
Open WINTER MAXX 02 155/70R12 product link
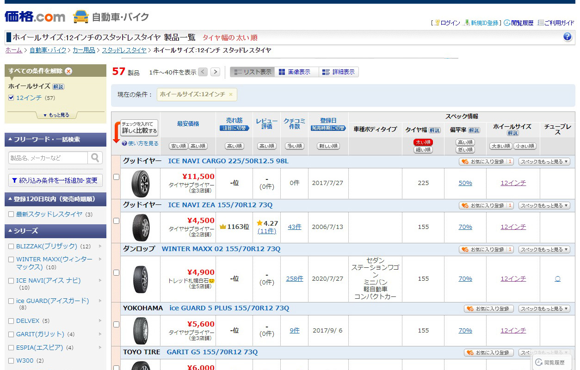pos(221,249)
